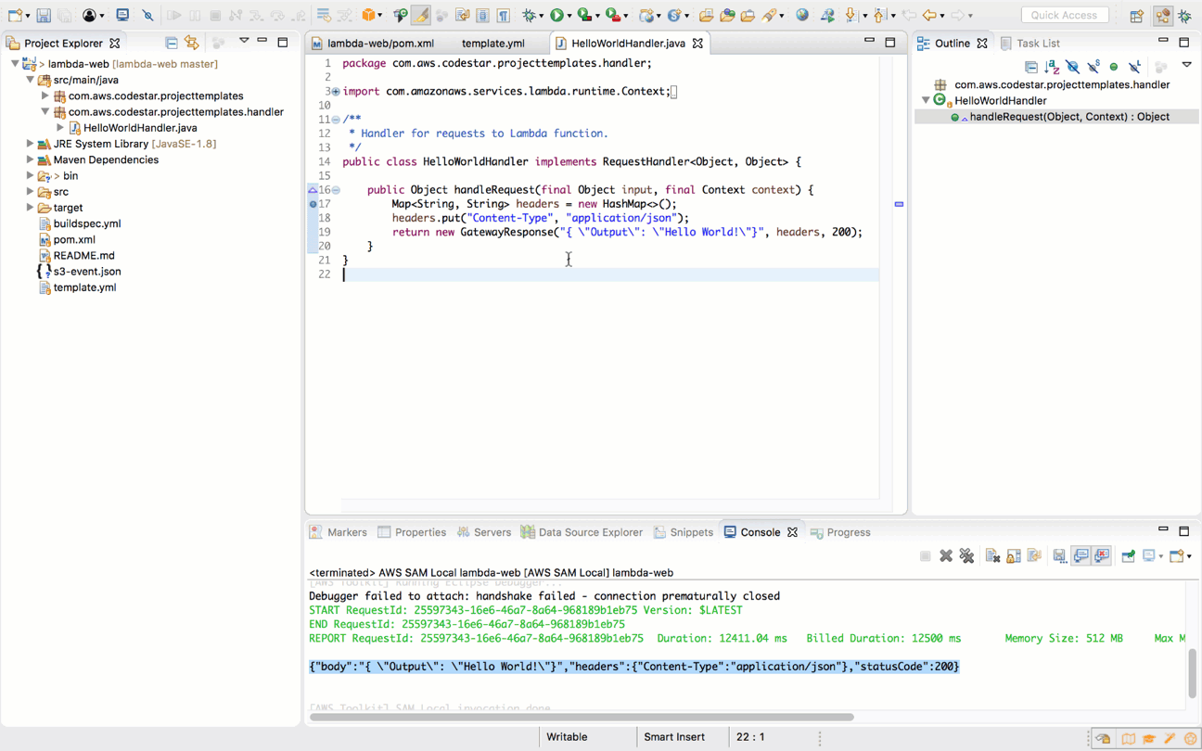This screenshot has width=1202, height=751.
Task: Click the Pin Console icon
Action: (1128, 556)
